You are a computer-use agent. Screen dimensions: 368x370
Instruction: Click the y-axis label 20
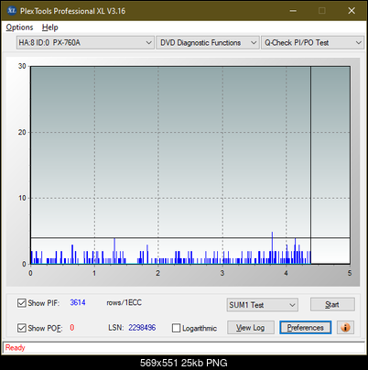pos(22,132)
